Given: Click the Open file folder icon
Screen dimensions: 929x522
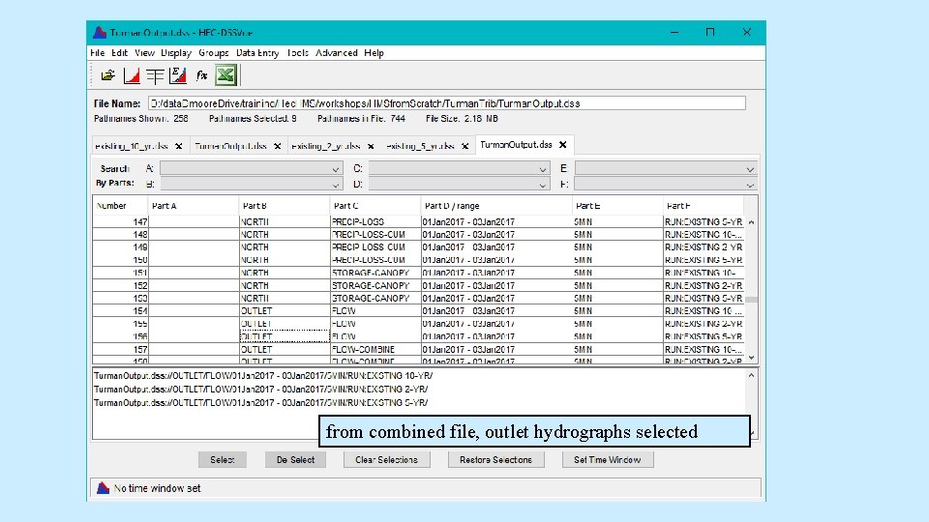Looking at the screenshot, I should 107,75.
